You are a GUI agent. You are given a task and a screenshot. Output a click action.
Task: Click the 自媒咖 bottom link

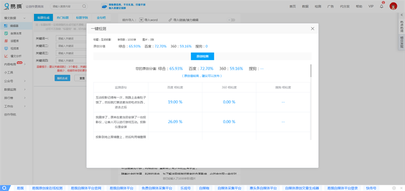[x=204, y=188]
